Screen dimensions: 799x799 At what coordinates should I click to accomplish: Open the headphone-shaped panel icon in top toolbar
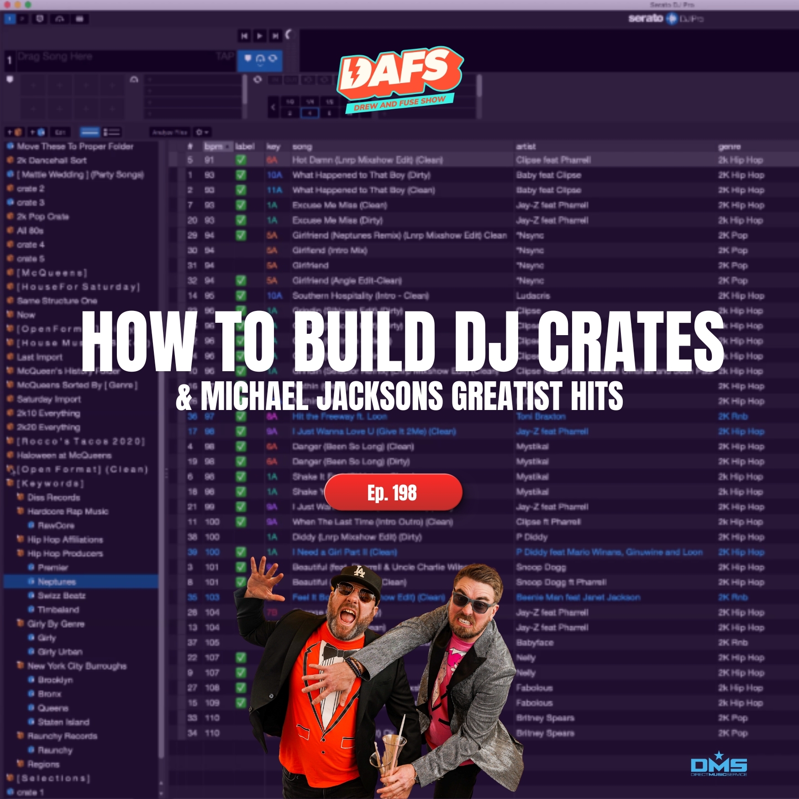point(59,19)
